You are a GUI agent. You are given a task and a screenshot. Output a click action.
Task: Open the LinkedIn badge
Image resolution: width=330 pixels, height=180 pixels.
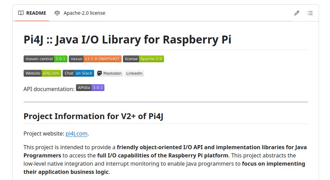134,73
